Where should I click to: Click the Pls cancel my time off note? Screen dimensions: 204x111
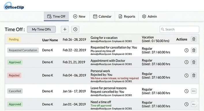tap(103, 51)
